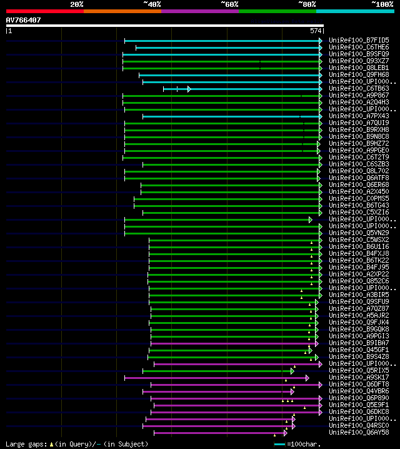Select the UniRef100_C0PMS5 label
The height and width of the screenshot is (449, 400).
[359, 198]
